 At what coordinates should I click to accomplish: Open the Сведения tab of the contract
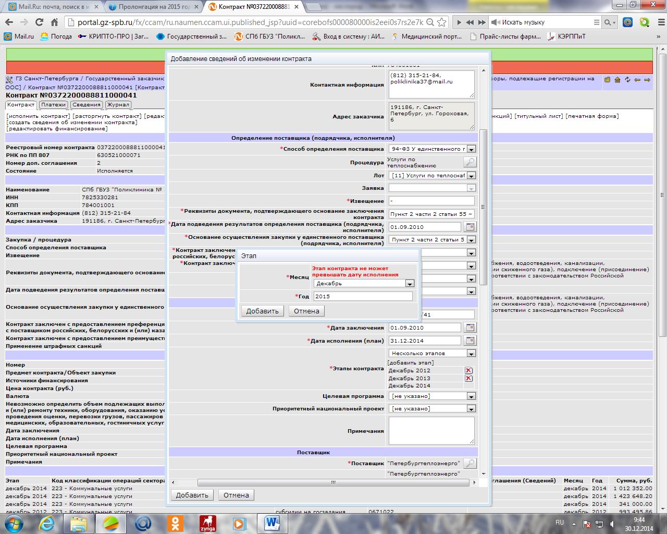coord(87,105)
